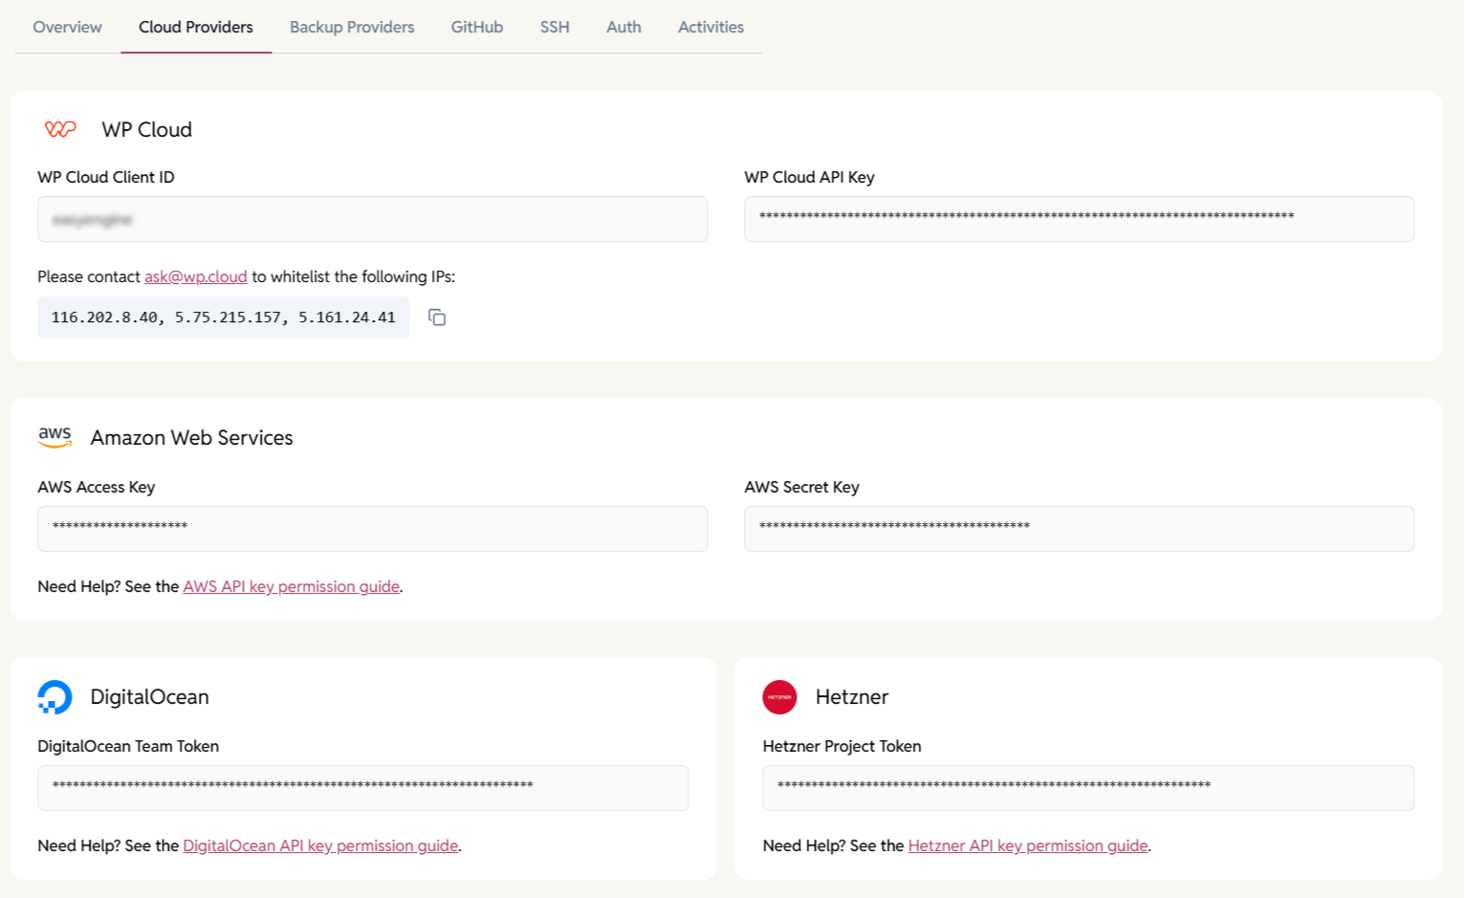This screenshot has height=898, width=1464.
Task: Open the ask@wp.cloud email link
Action: coord(194,276)
